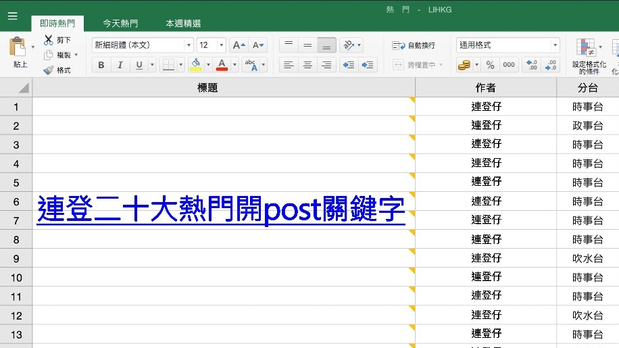Switch to the 今天熱門 tab
Image resolution: width=619 pixels, height=348 pixels.
(120, 24)
